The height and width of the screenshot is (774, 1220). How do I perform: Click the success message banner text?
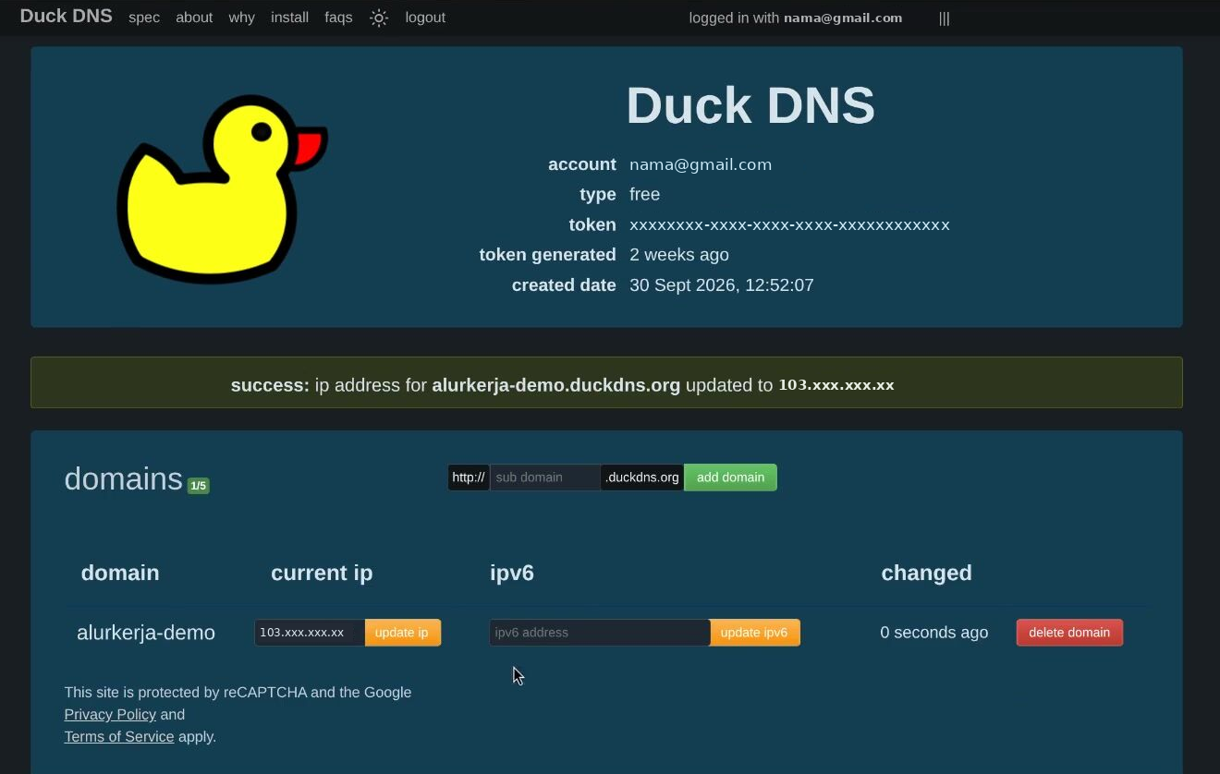(x=562, y=385)
